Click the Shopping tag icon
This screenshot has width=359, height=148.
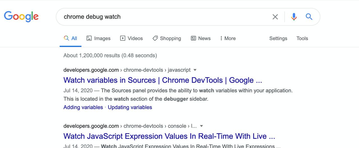(155, 38)
